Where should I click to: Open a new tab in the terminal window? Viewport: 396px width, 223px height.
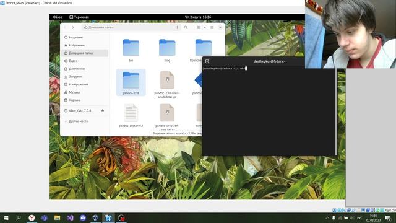tap(207, 61)
